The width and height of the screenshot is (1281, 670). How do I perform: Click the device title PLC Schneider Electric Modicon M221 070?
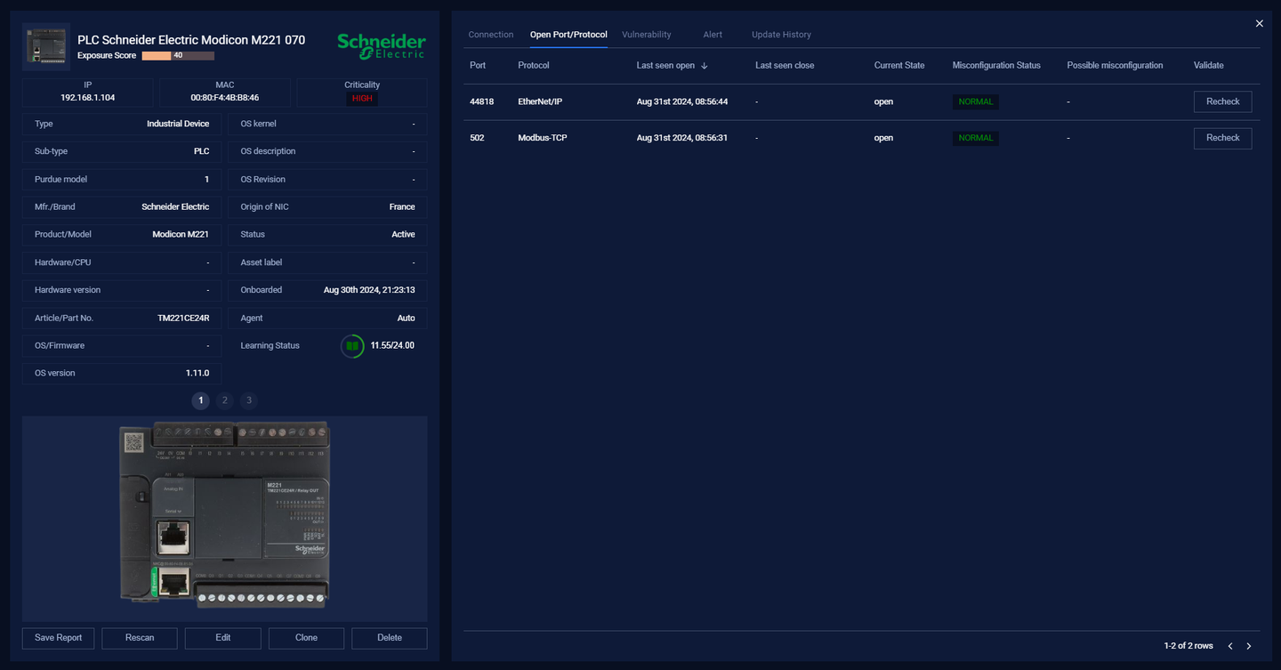[191, 40]
